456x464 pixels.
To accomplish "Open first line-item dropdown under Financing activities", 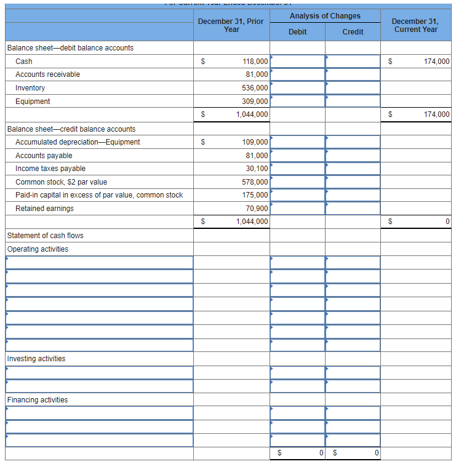I will (99, 413).
